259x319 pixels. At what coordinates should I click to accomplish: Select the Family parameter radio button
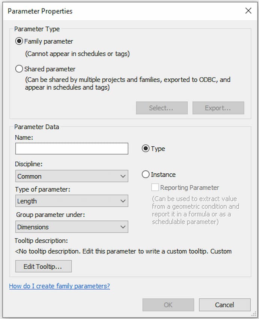tap(19, 41)
